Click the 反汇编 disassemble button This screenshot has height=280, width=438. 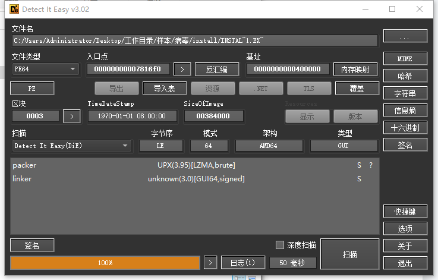pyautogui.click(x=217, y=70)
